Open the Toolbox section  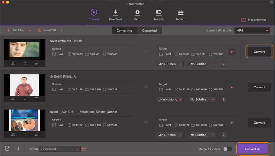181,15
